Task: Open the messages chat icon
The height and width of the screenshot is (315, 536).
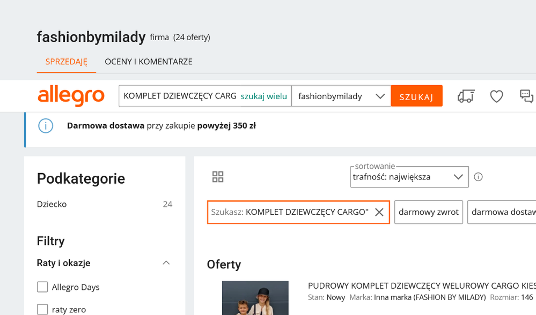Action: (526, 96)
